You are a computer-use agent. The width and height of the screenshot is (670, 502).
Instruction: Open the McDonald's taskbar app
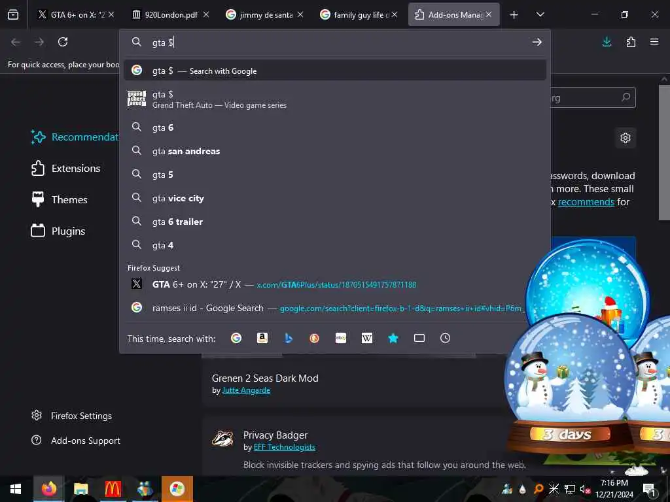click(x=113, y=489)
